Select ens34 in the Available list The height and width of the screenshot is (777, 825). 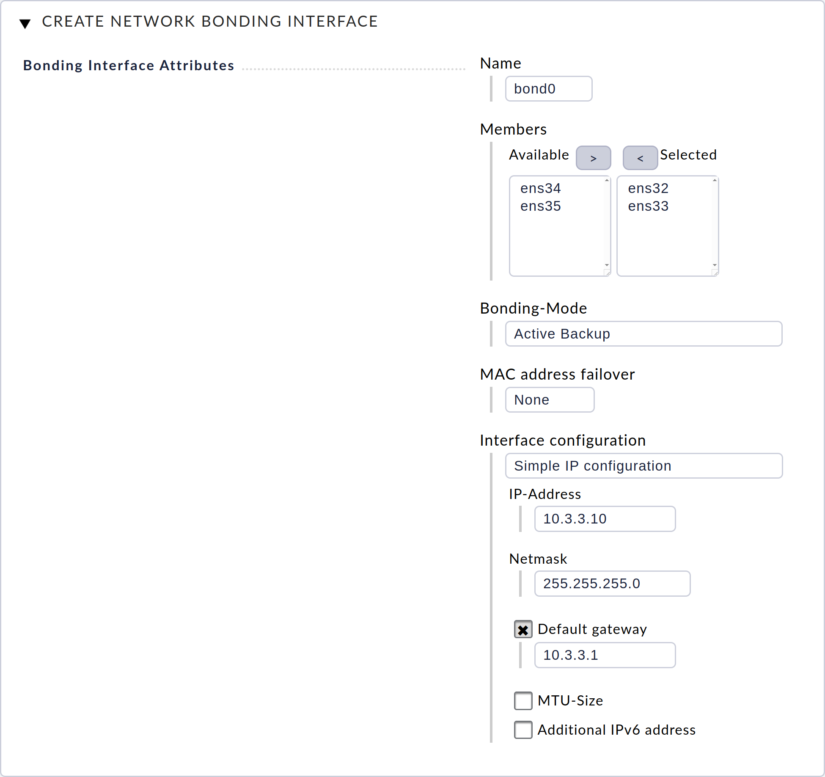point(541,188)
